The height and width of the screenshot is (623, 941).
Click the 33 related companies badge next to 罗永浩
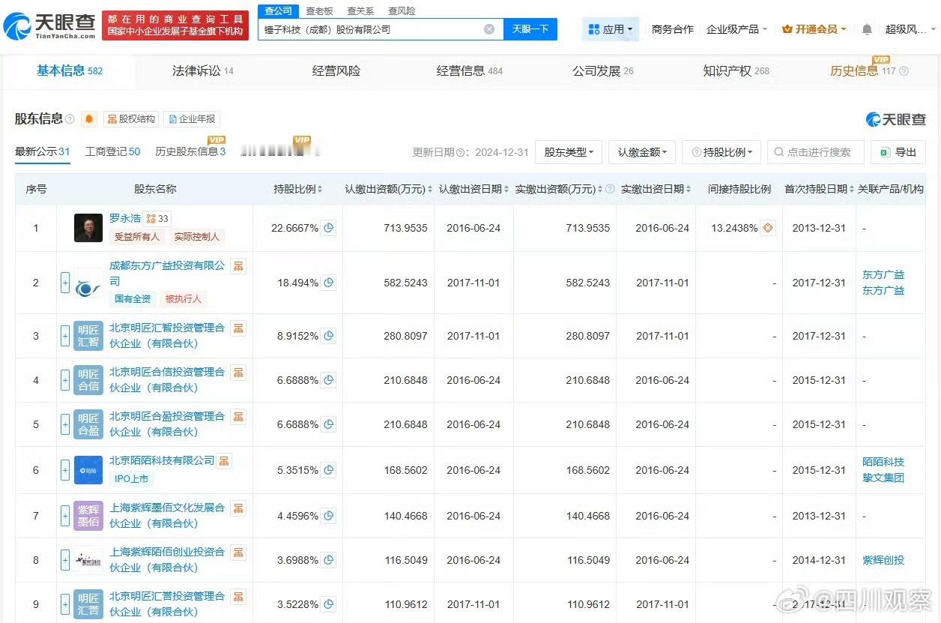pyautogui.click(x=157, y=218)
